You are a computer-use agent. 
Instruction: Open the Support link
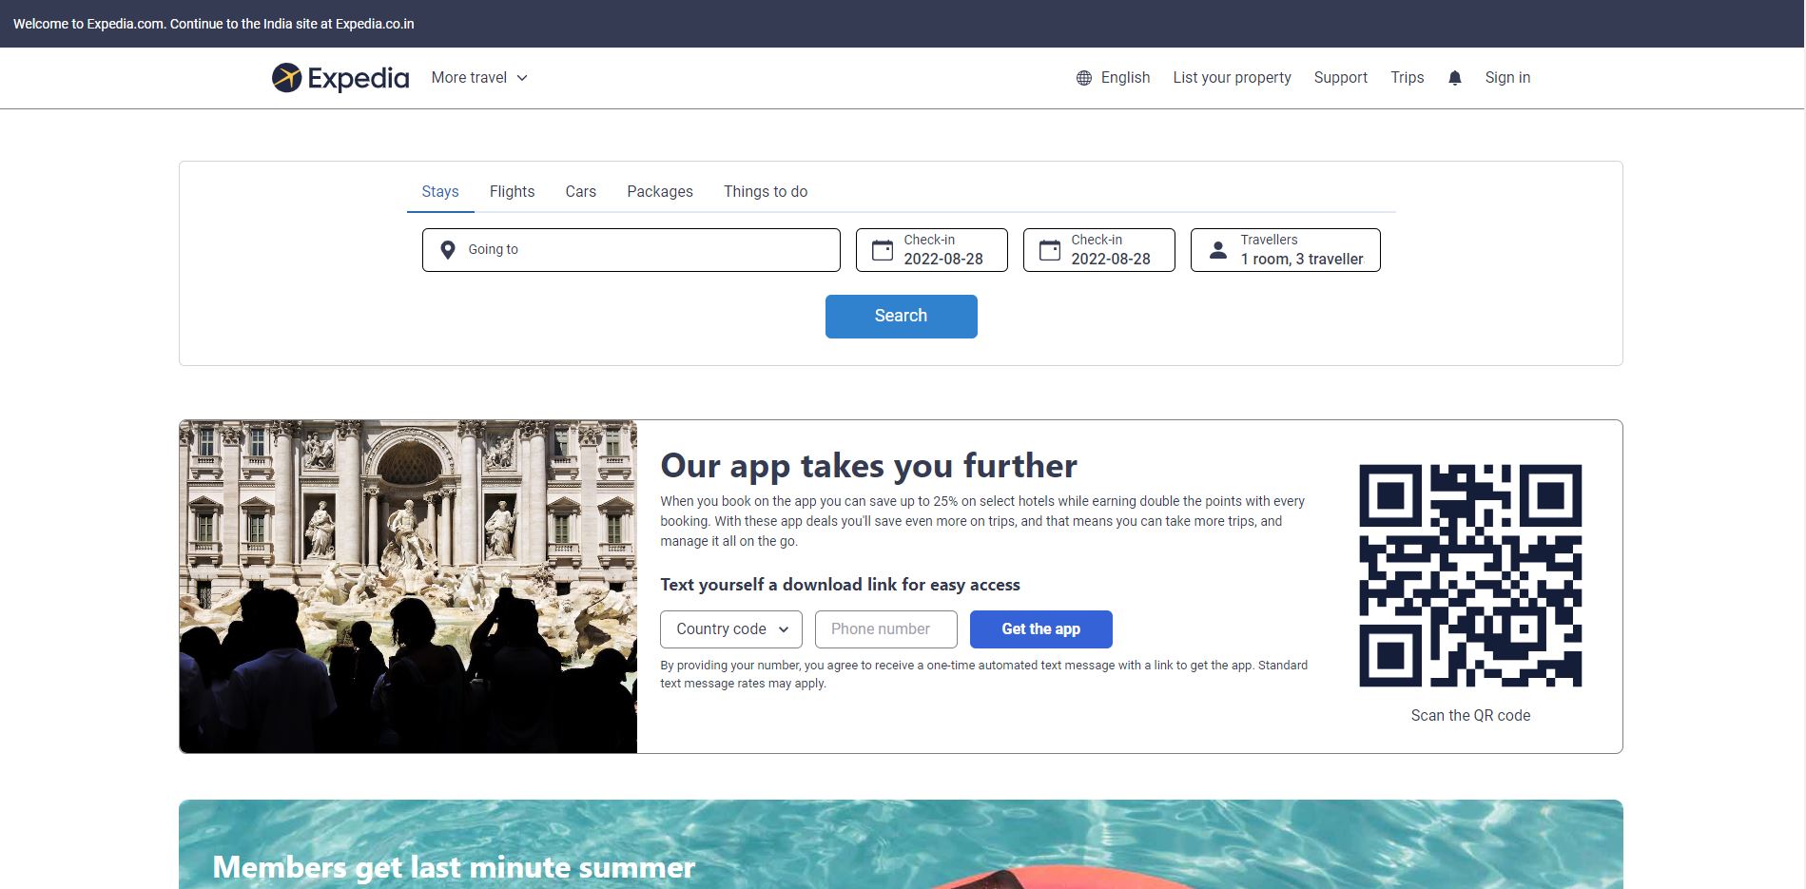point(1341,78)
